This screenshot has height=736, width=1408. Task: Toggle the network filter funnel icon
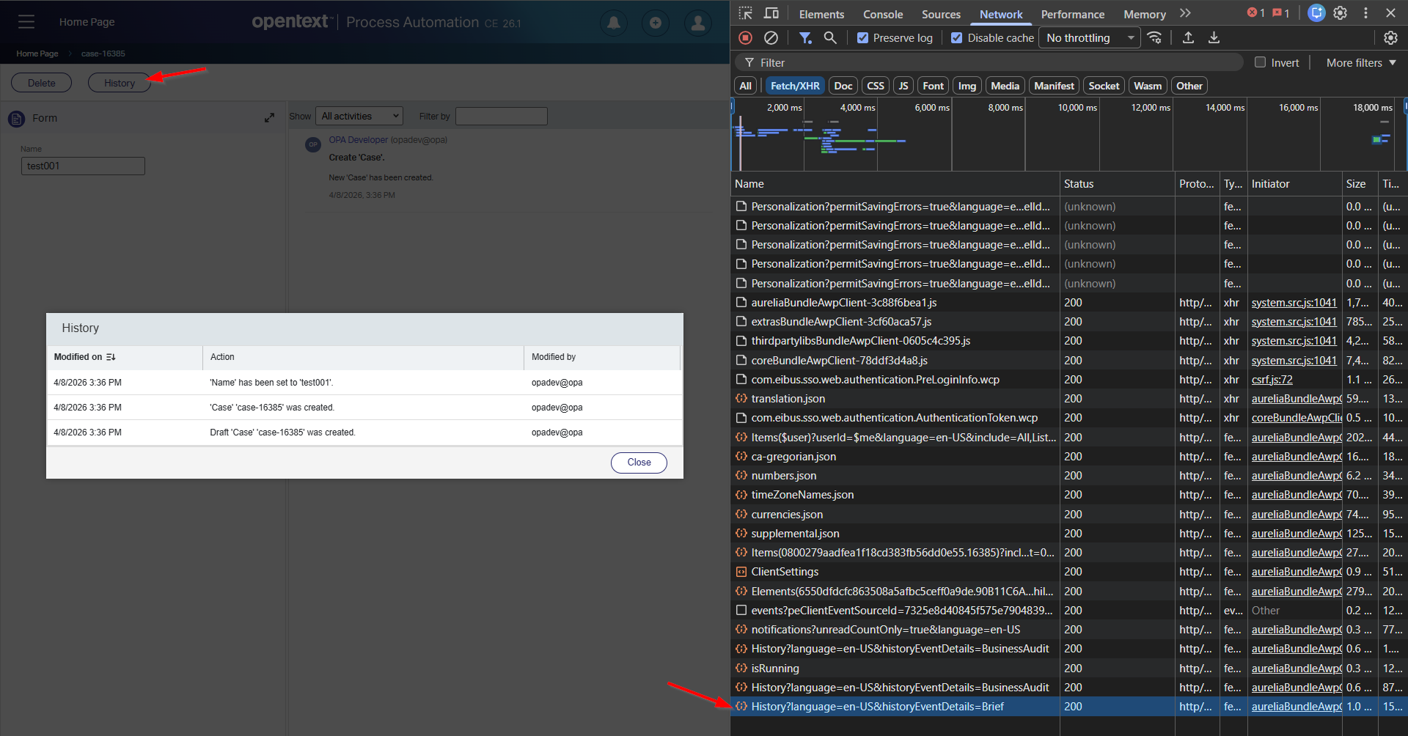point(805,37)
